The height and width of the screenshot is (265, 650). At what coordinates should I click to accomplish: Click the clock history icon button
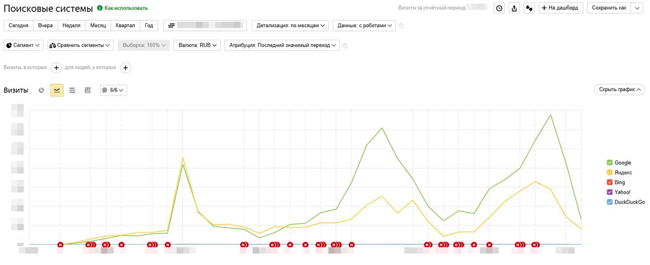click(499, 8)
